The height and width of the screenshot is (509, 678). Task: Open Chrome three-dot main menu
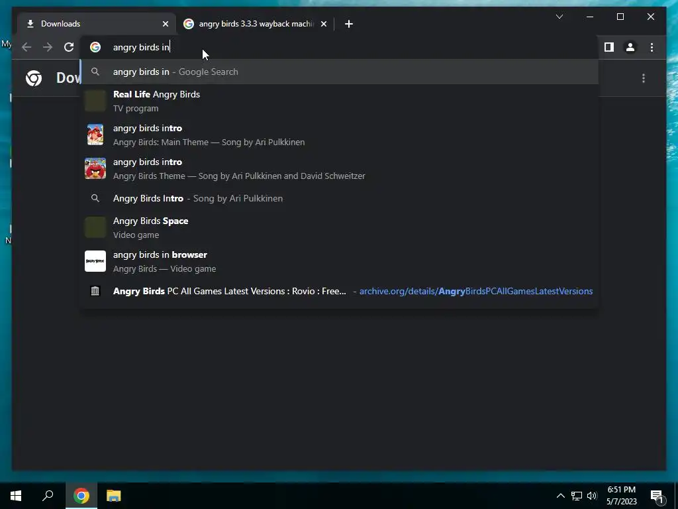coord(652,47)
